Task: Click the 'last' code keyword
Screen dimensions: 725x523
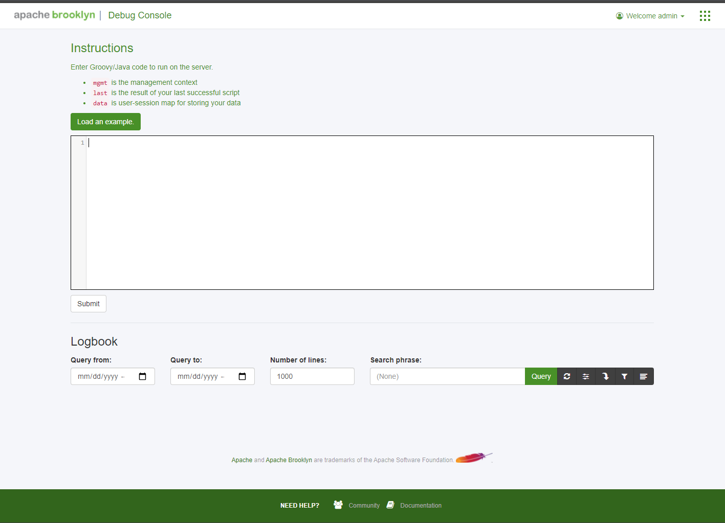Action: (x=100, y=93)
